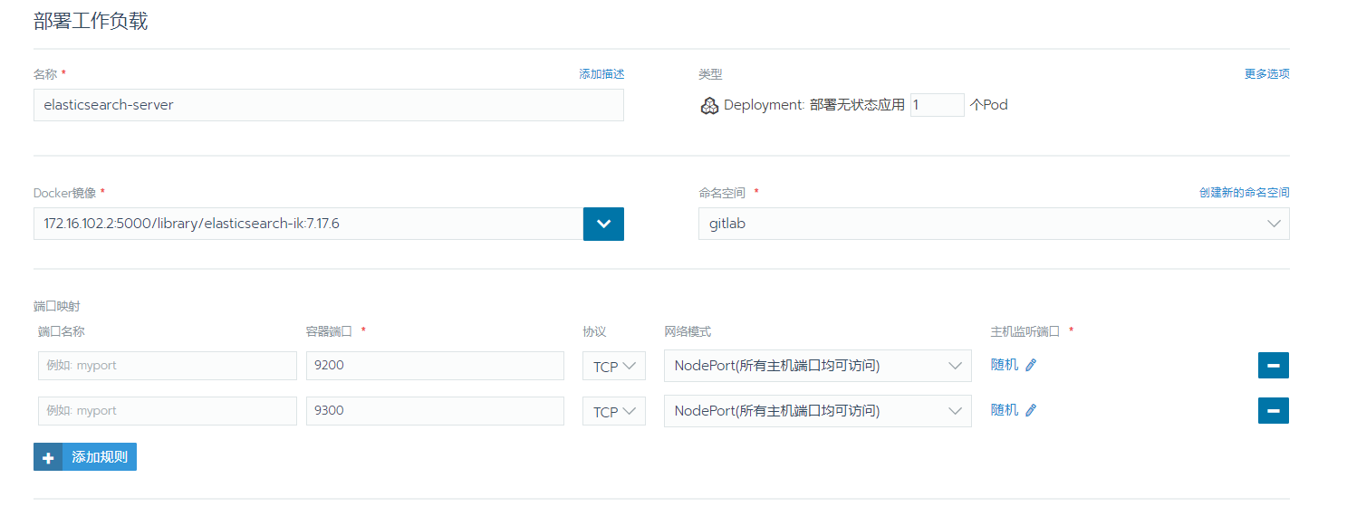Click the plus icon on 添加规则 button
The image size is (1347, 526).
48,457
